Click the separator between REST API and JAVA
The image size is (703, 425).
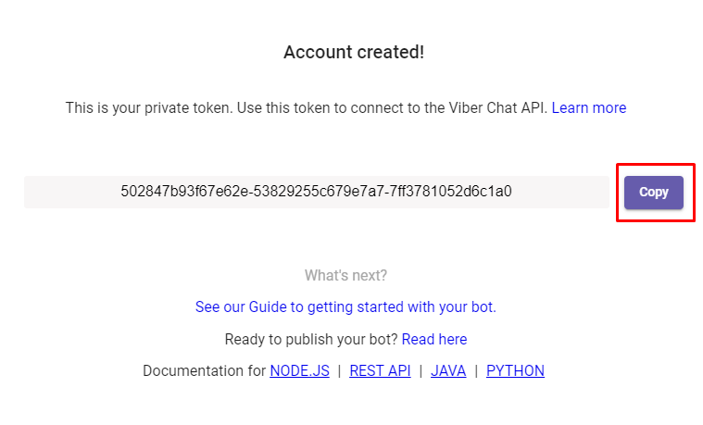point(421,371)
